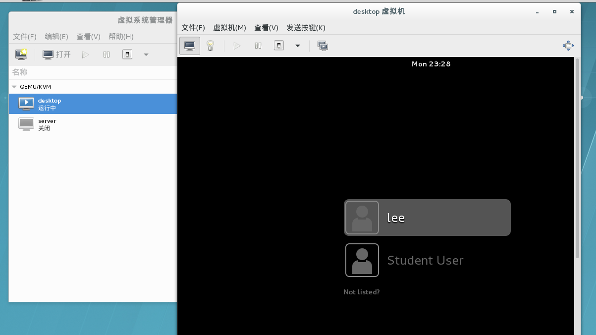The width and height of the screenshot is (596, 335).
Task: Select the QEMU/KVM connection row
Action: tap(93, 87)
